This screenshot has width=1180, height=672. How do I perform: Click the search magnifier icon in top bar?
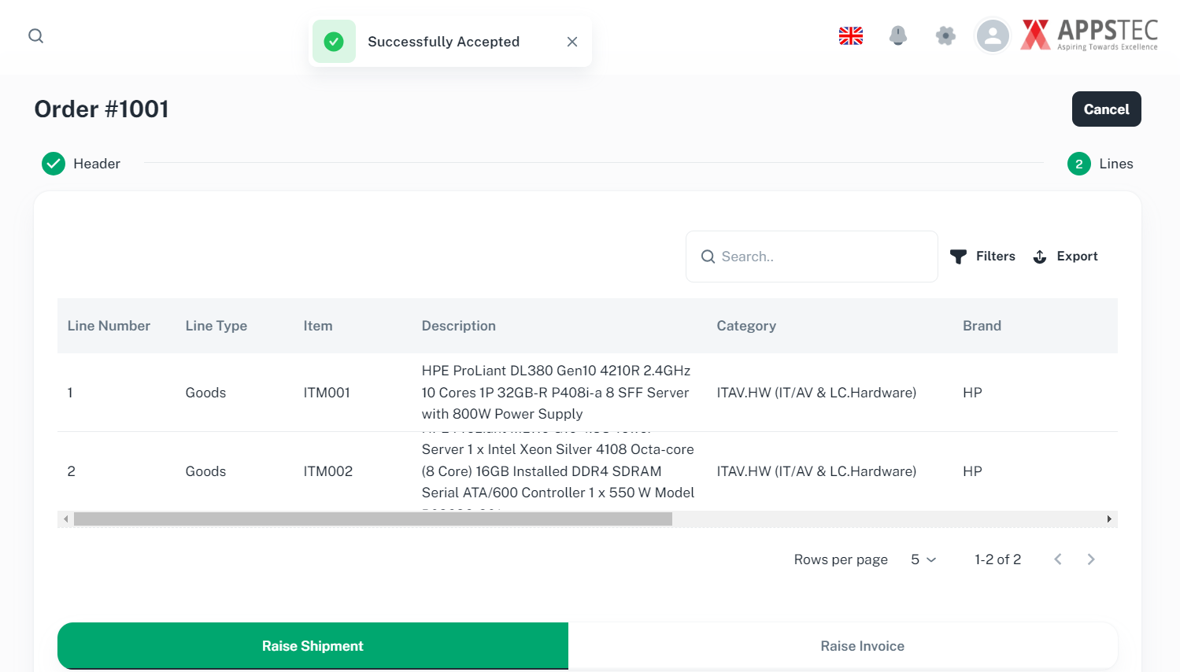pyautogui.click(x=36, y=36)
